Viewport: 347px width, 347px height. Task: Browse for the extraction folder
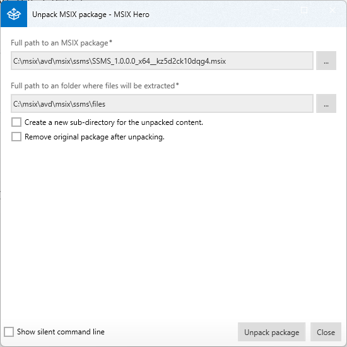pos(326,103)
